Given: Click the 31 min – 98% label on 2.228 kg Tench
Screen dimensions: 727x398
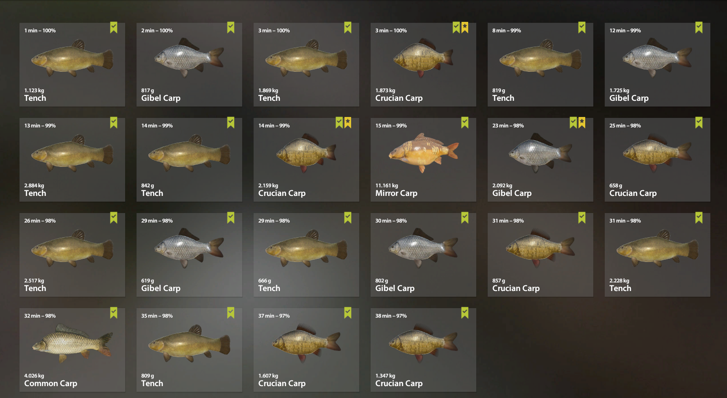Looking at the screenshot, I should pyautogui.click(x=625, y=221).
